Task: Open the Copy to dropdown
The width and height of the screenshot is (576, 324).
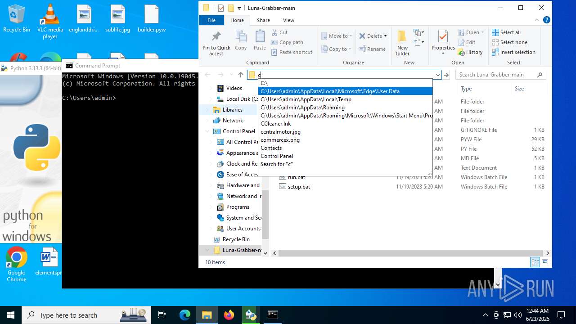Action: click(337, 49)
